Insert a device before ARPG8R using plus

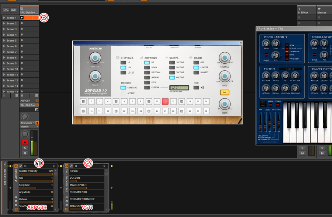pyautogui.click(x=10, y=188)
